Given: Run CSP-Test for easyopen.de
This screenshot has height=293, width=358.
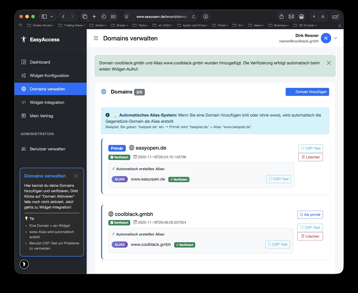Looking at the screenshot, I should point(310,148).
